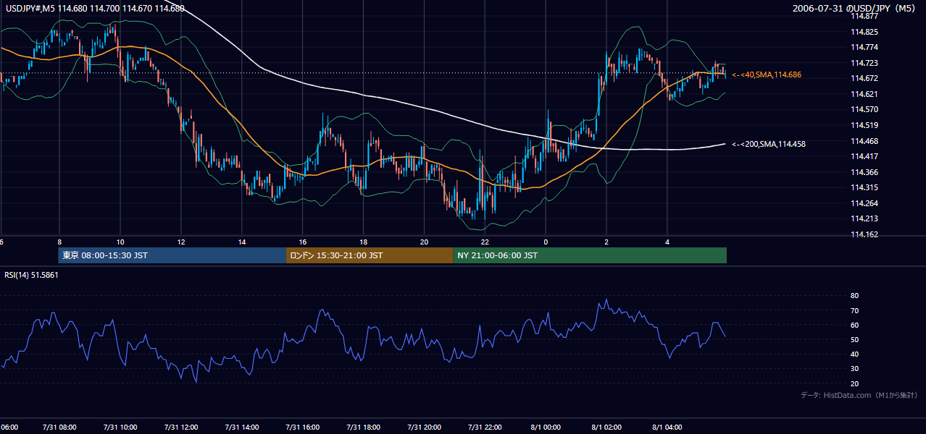Screen dimensions: 926x434
Task: Click the 8/1 00:00 bottom time label
Action: click(546, 427)
